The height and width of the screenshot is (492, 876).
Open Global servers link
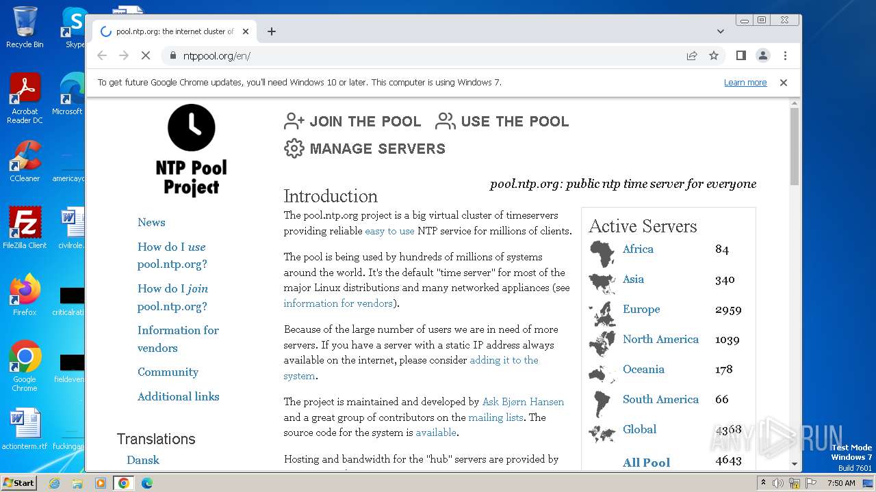[639, 429]
